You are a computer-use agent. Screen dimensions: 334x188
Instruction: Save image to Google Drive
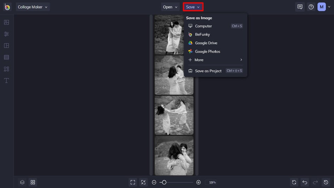click(215, 43)
